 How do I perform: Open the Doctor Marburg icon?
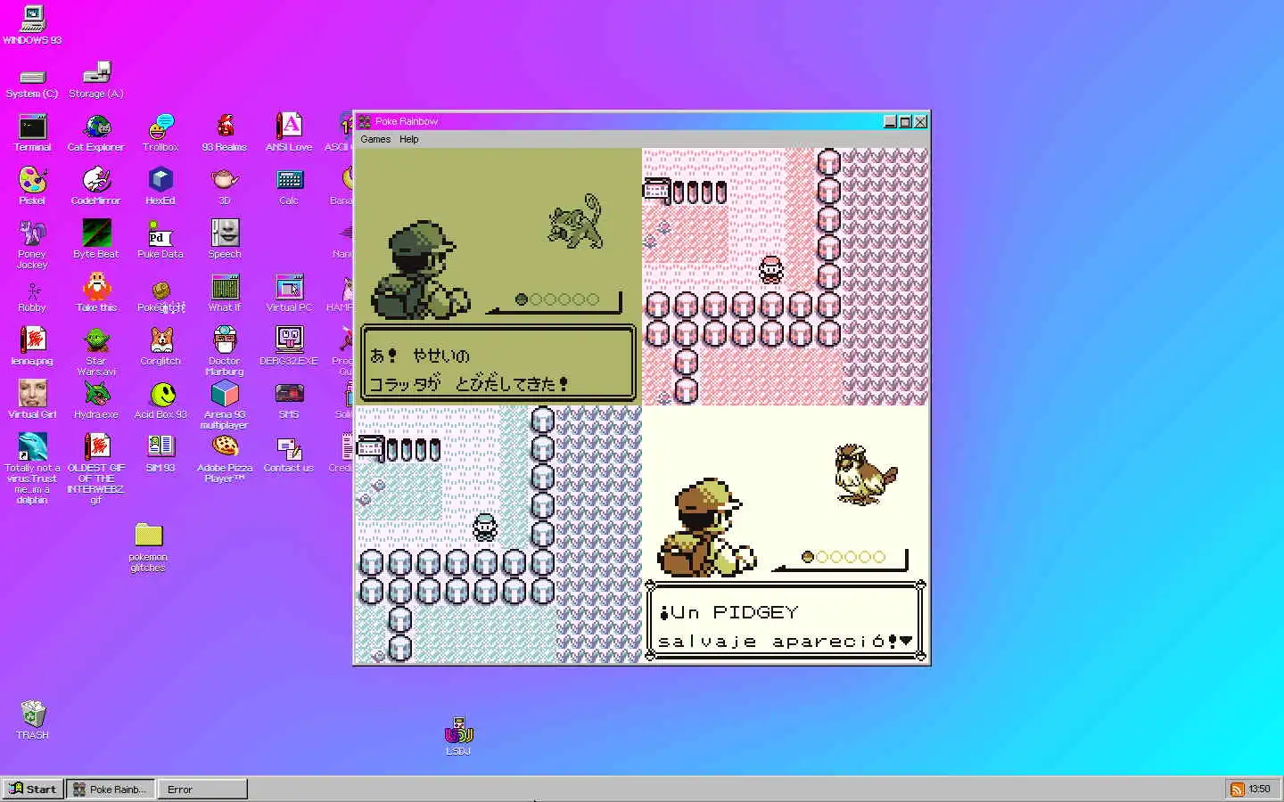click(x=225, y=352)
